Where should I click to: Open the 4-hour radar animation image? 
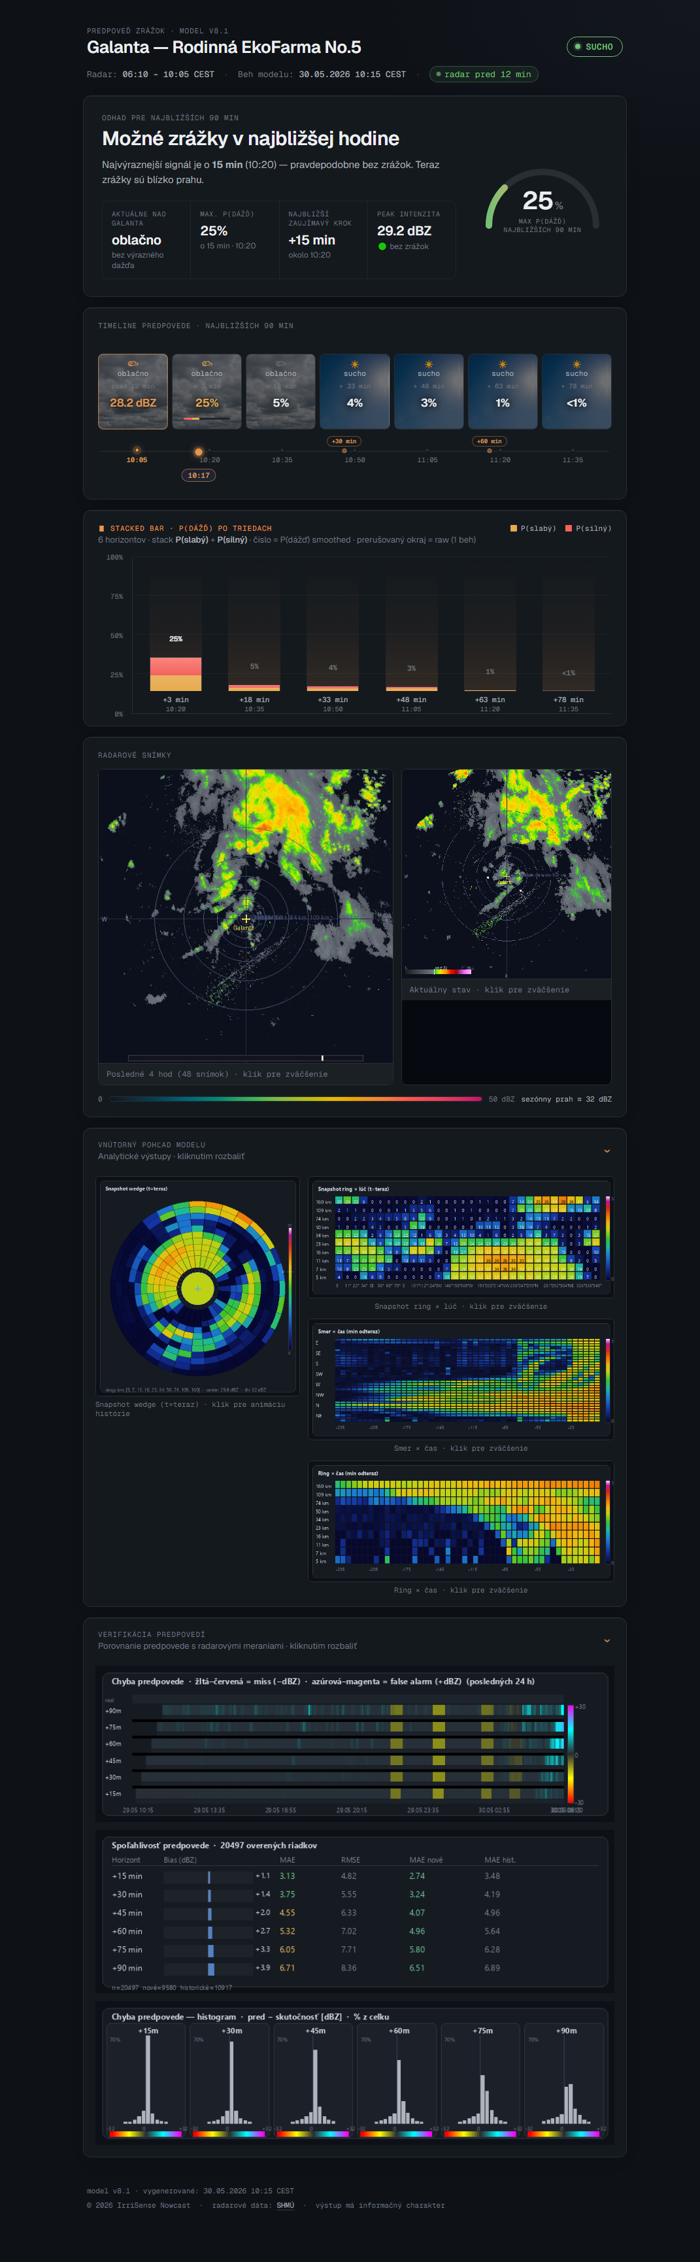coord(245,916)
